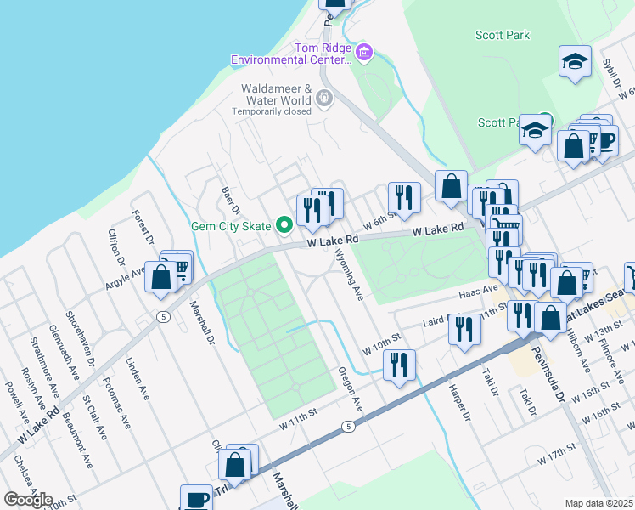Select the Gem City Skate green marker
This screenshot has width=635, height=510.
click(284, 225)
